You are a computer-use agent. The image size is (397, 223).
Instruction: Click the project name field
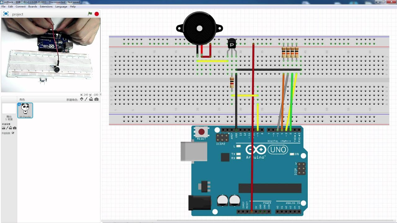click(18, 14)
